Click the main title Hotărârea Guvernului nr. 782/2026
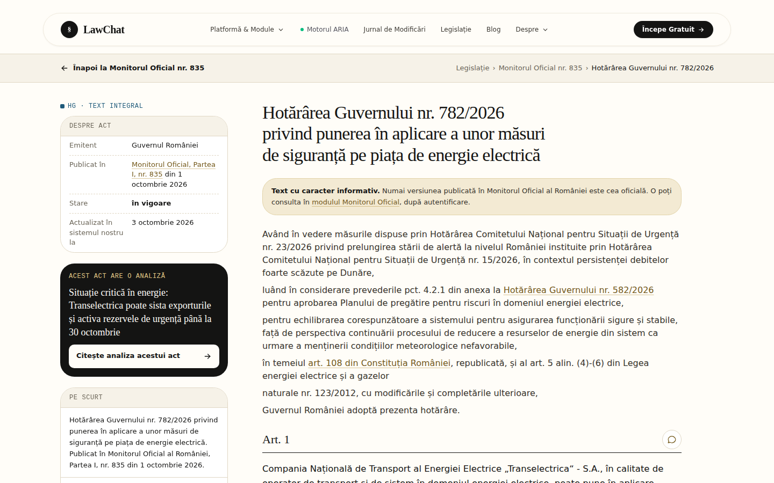 pyautogui.click(x=404, y=134)
